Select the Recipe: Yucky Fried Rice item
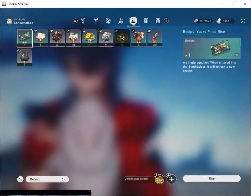The height and width of the screenshot is (196, 251). (25, 38)
